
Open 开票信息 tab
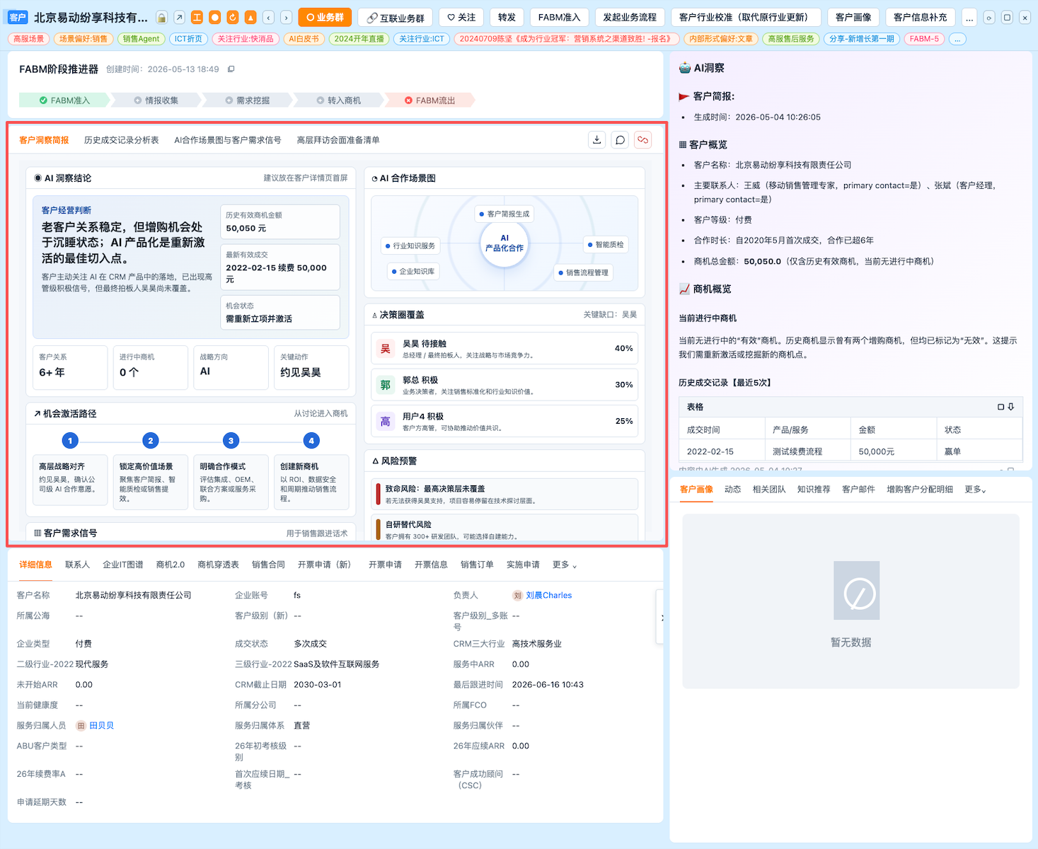coord(431,565)
